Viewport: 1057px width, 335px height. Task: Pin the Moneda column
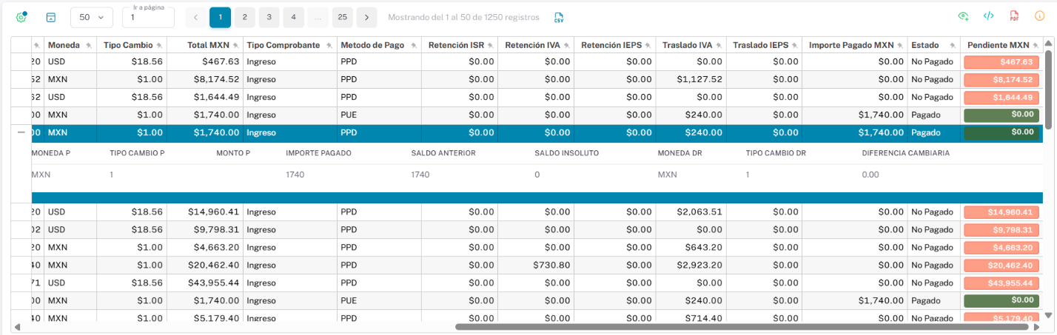(89, 46)
